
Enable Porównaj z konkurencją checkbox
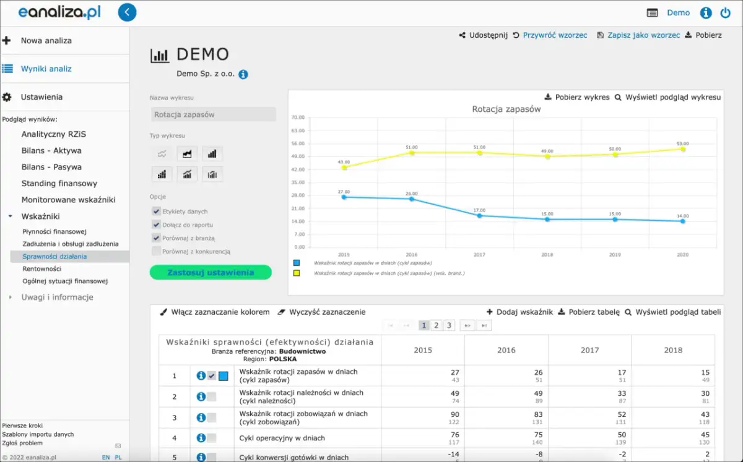coord(156,251)
